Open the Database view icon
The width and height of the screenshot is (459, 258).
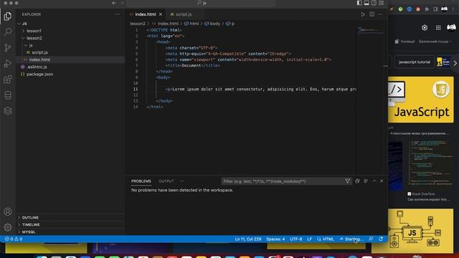point(8,95)
